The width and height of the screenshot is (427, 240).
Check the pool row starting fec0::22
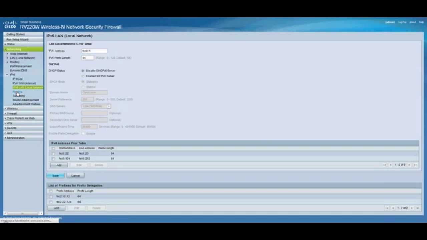(x=53, y=154)
